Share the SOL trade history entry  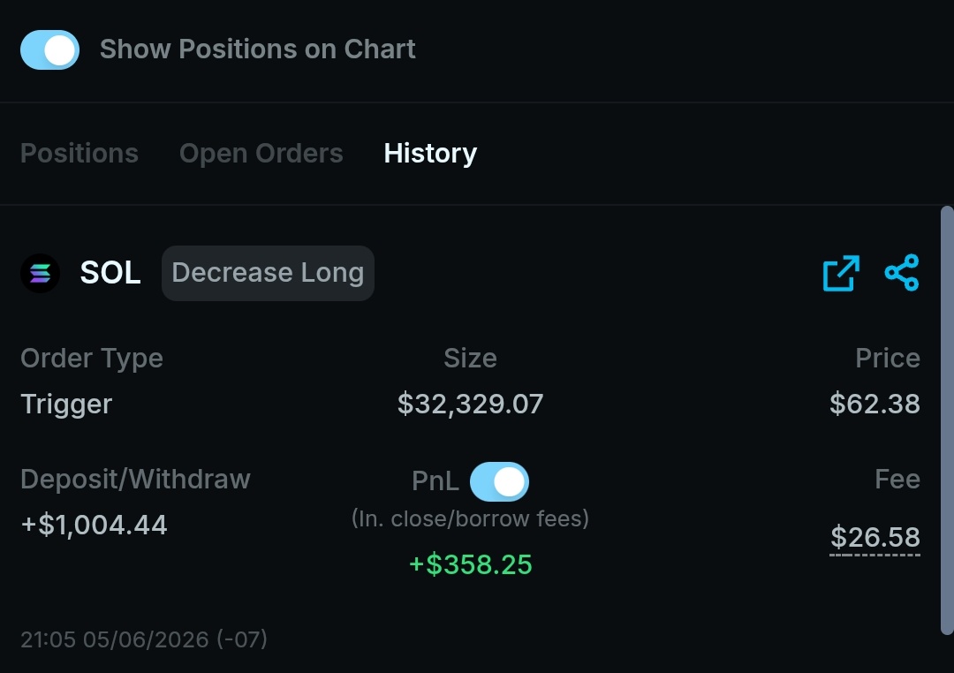pos(902,273)
